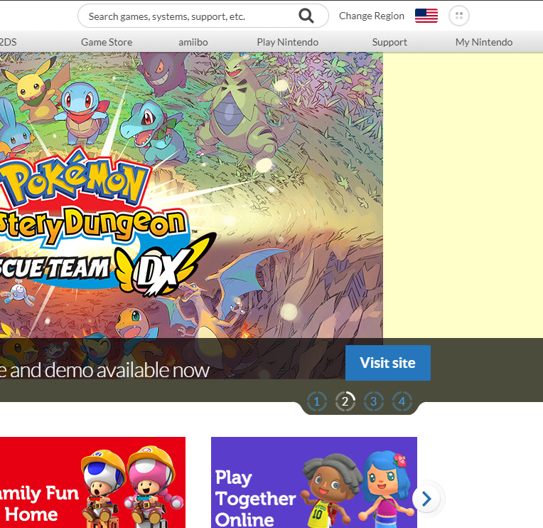Show carousel slide 4
Viewport: 543px width, 528px height.
click(x=402, y=401)
